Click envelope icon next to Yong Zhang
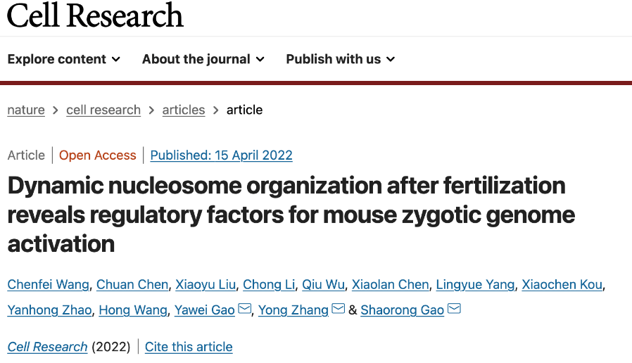Screen dimensions: 632x363 point(338,309)
